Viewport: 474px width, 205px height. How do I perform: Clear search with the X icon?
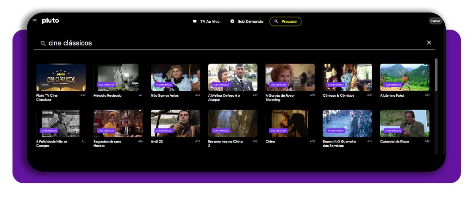429,43
